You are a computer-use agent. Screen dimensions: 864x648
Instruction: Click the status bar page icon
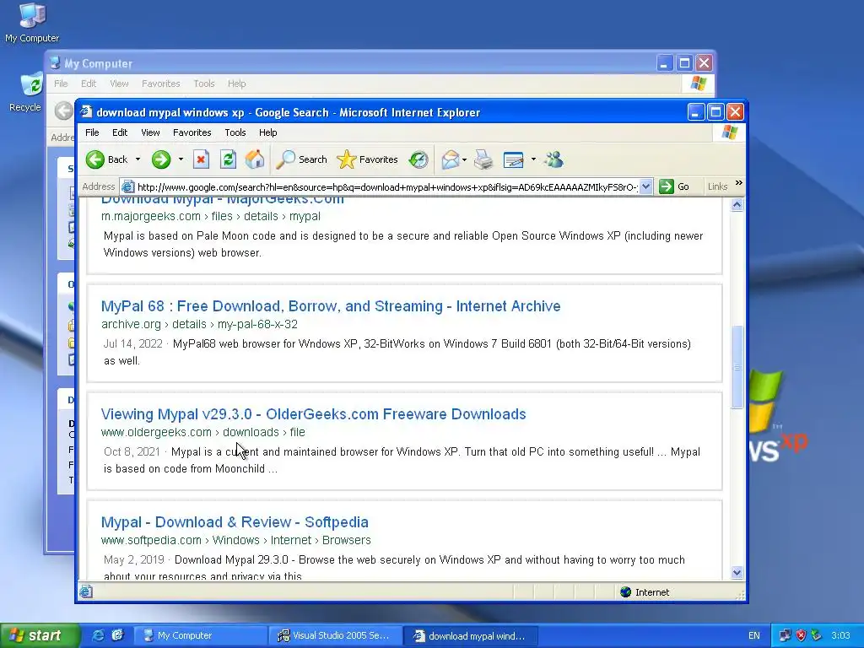(85, 591)
